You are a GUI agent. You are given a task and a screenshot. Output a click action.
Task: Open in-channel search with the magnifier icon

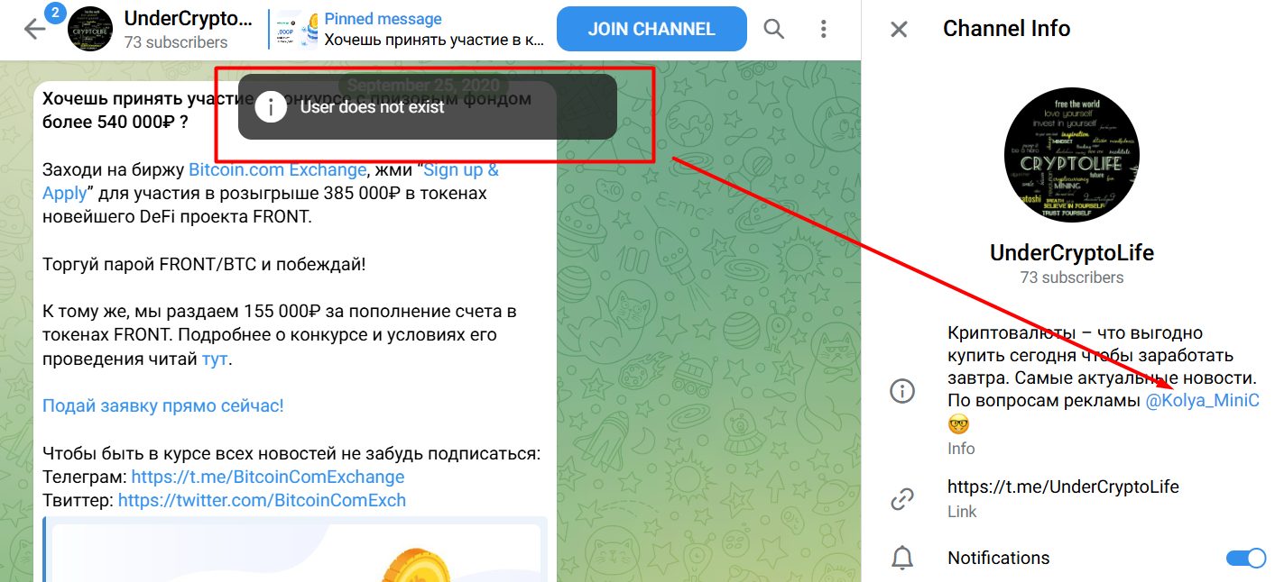[773, 28]
